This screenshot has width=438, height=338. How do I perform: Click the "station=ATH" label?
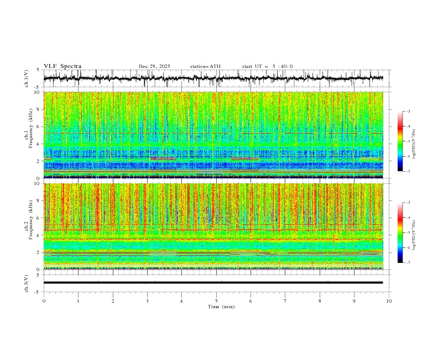coord(205,66)
